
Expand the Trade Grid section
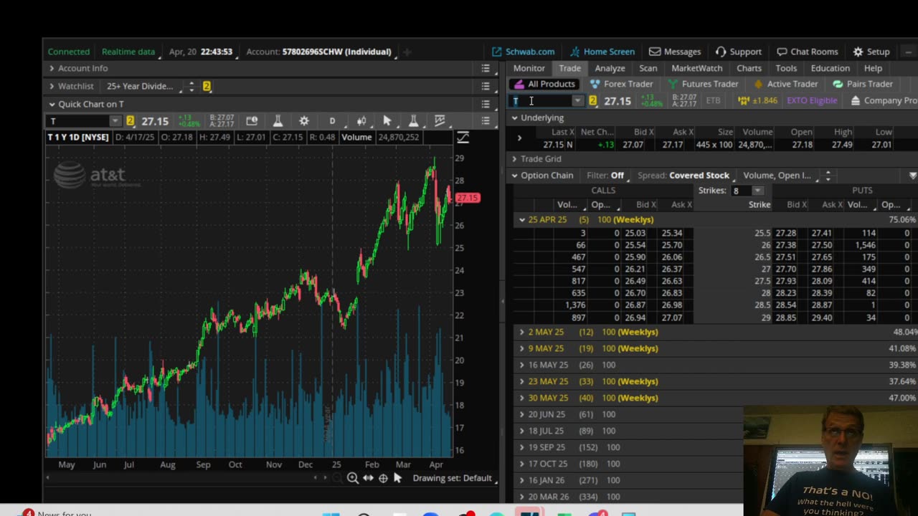514,159
